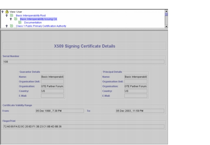Screen dimensions: 210x145
Task: Click the Guarantor Organisation field GTE Partner Forum
Action: (x=52, y=86)
